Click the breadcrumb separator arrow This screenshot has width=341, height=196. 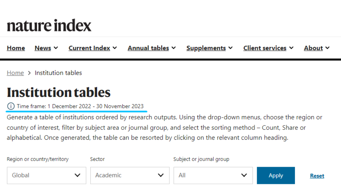(29, 73)
